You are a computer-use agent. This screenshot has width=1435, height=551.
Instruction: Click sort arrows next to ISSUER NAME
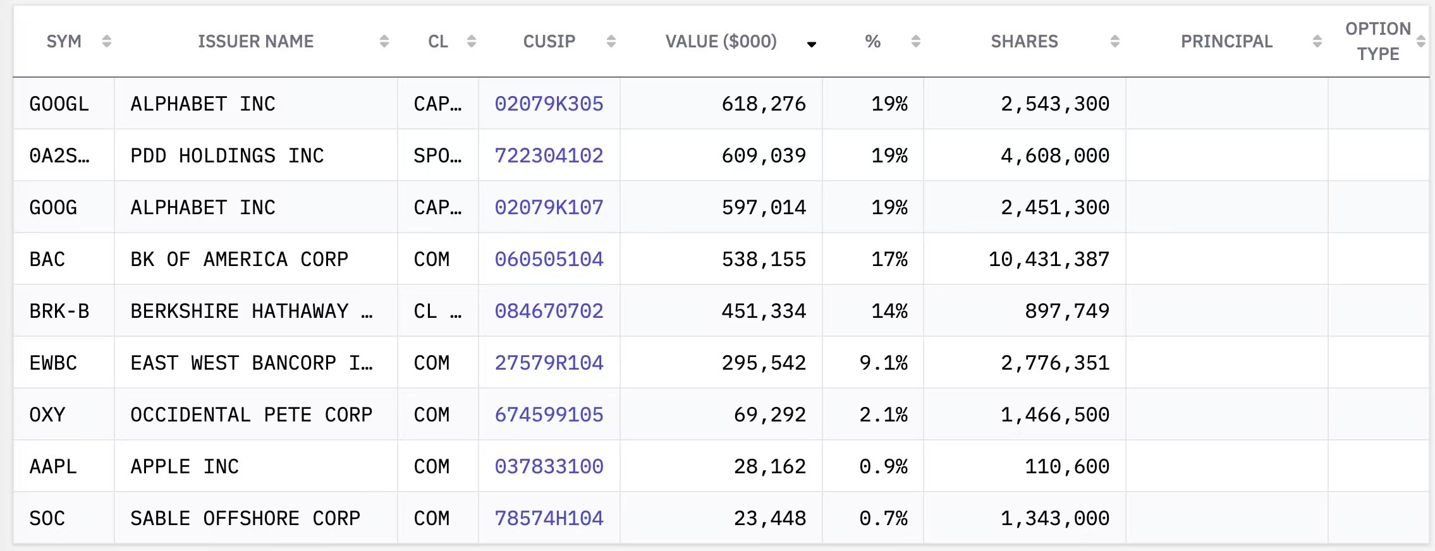coord(384,42)
